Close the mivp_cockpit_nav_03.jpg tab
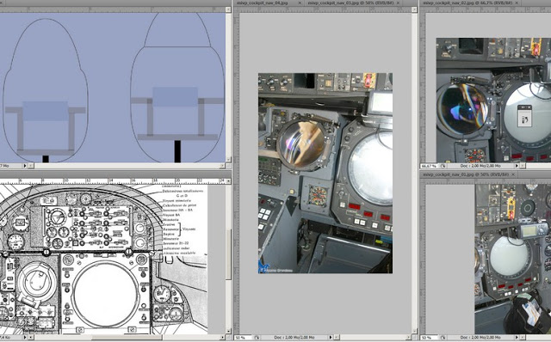Viewport: 551px width, 342px height. point(398,3)
